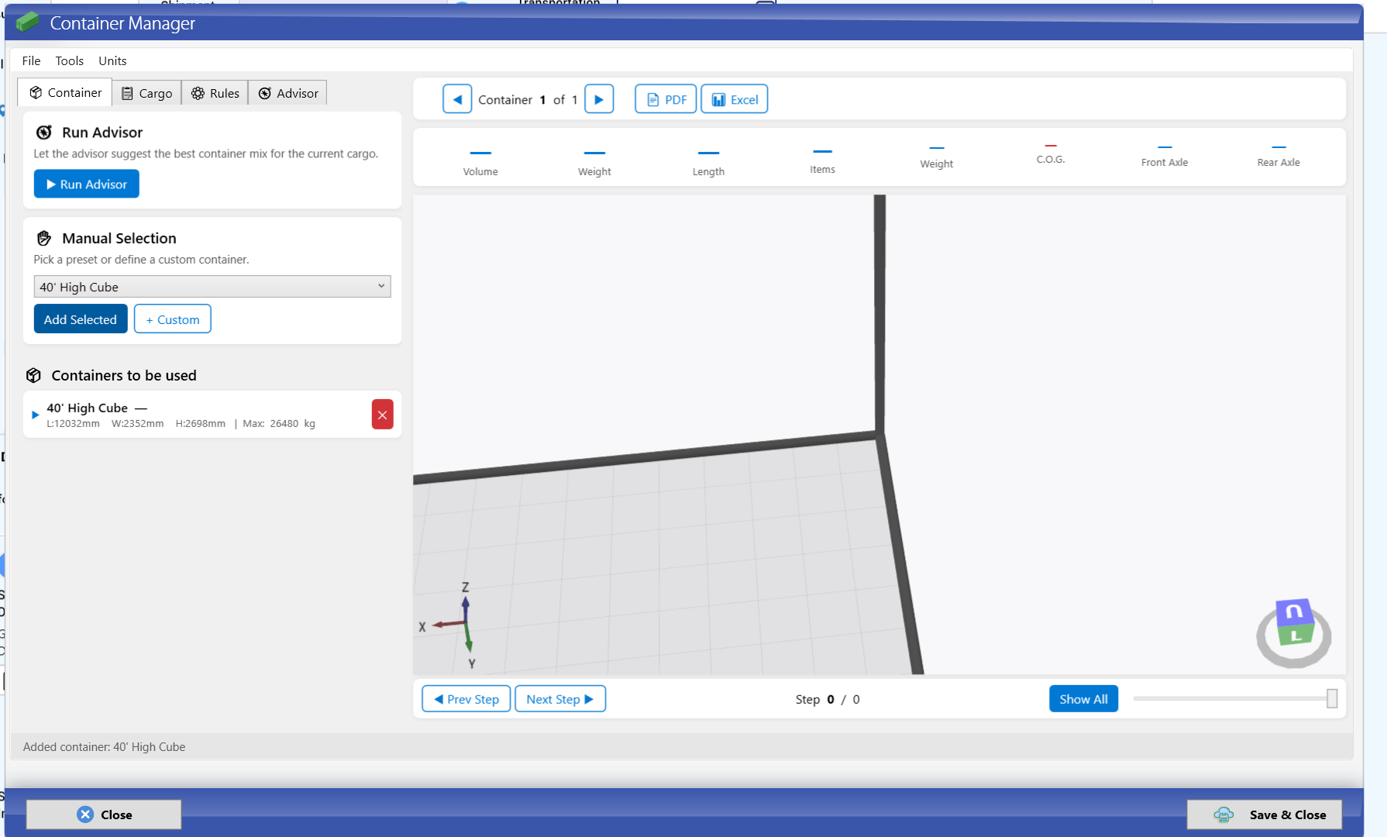Start the Run Advisor button
Viewport: 1387px width, 837px height.
click(x=87, y=184)
